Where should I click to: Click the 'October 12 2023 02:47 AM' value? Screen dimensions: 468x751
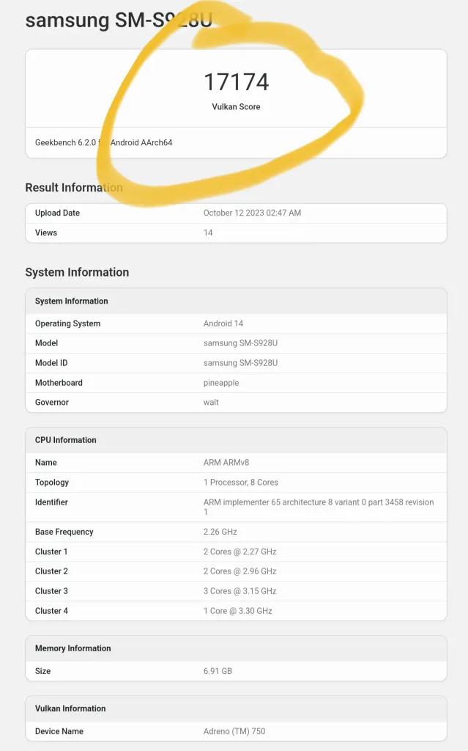pyautogui.click(x=252, y=213)
